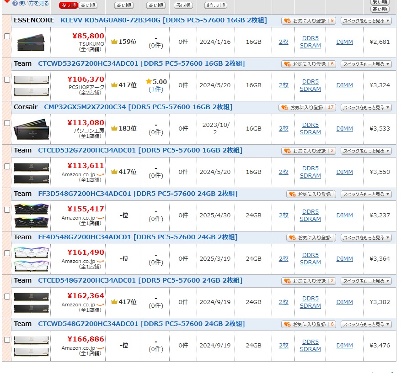Click favorite heart icon for Team FF3D548G7200HC34ADC01
This screenshot has width=401, height=373.
pos(292,194)
